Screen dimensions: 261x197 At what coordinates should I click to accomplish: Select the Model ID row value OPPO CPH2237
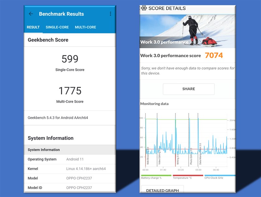point(79,188)
